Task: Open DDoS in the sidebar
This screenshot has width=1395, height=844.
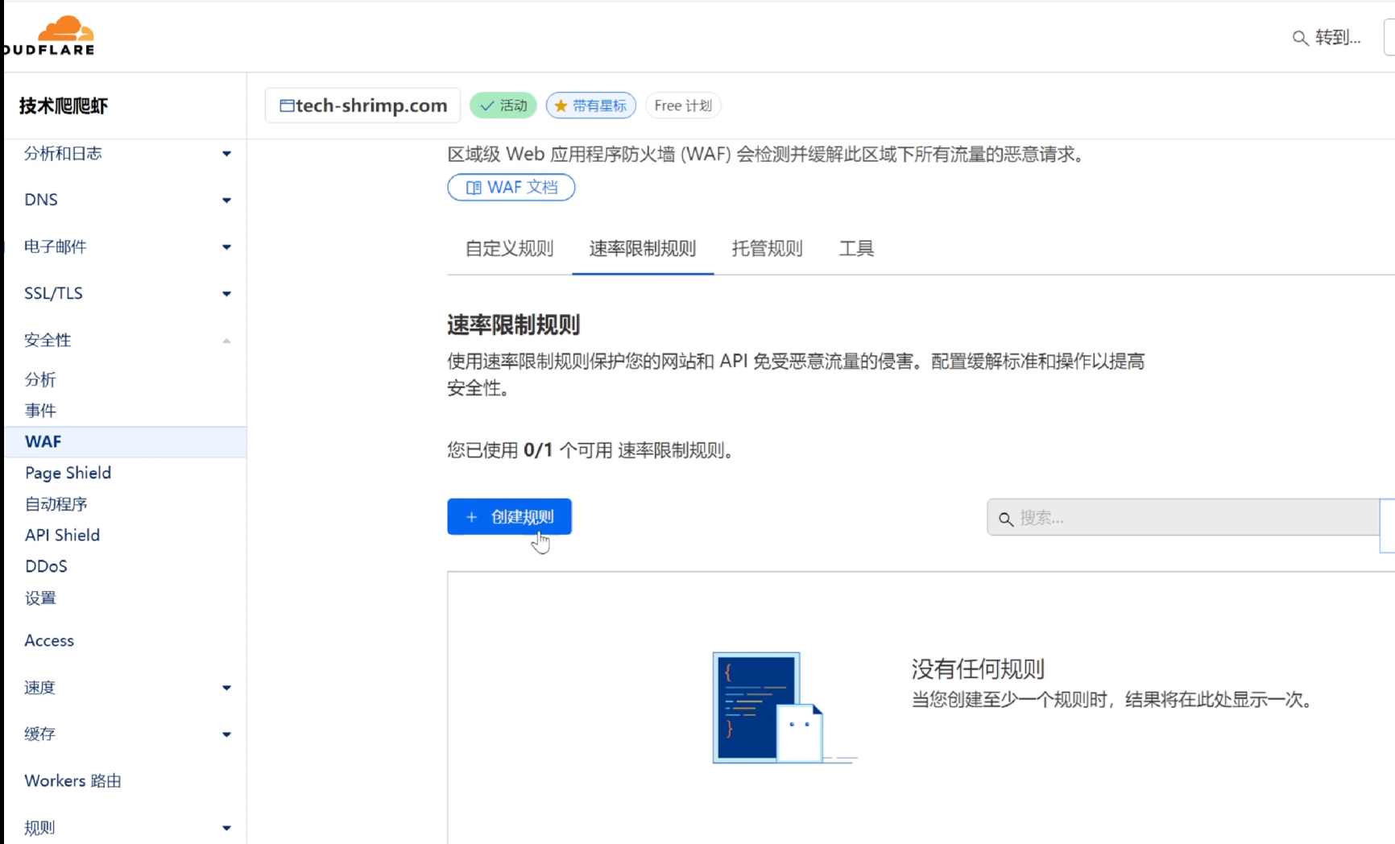Action: [x=46, y=566]
